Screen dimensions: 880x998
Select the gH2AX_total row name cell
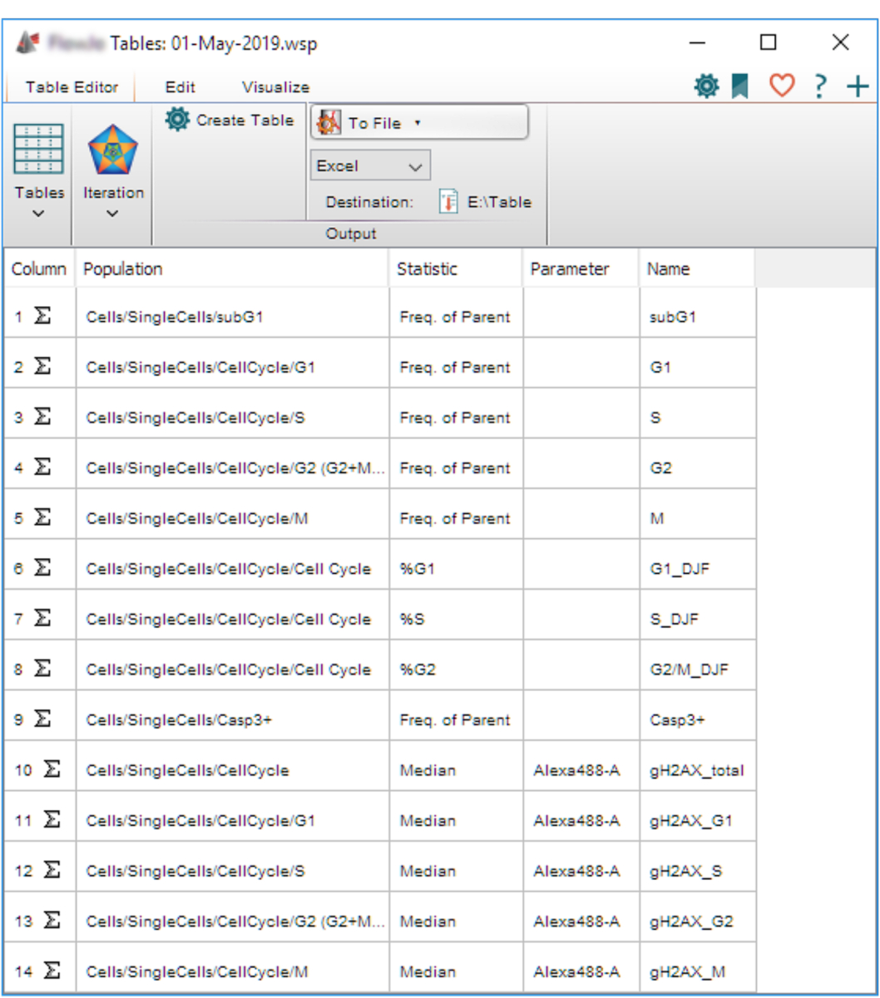[x=697, y=771]
